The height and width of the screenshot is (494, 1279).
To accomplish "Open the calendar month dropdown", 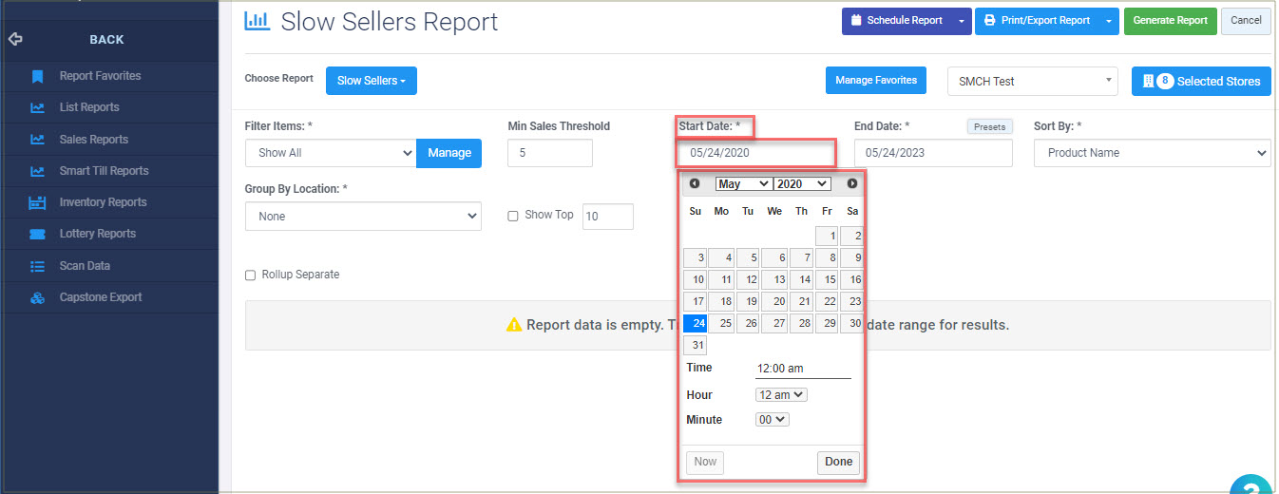I will 744,183.
